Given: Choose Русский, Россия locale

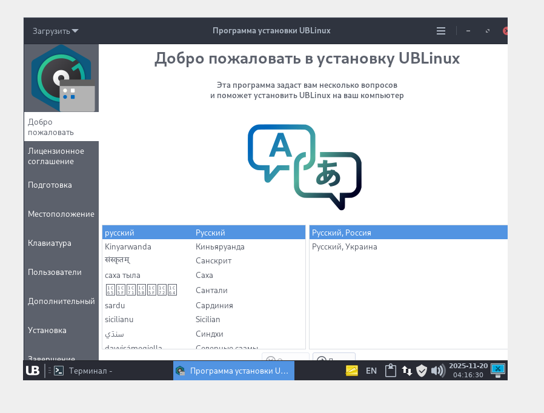Looking at the screenshot, I should click(x=408, y=233).
